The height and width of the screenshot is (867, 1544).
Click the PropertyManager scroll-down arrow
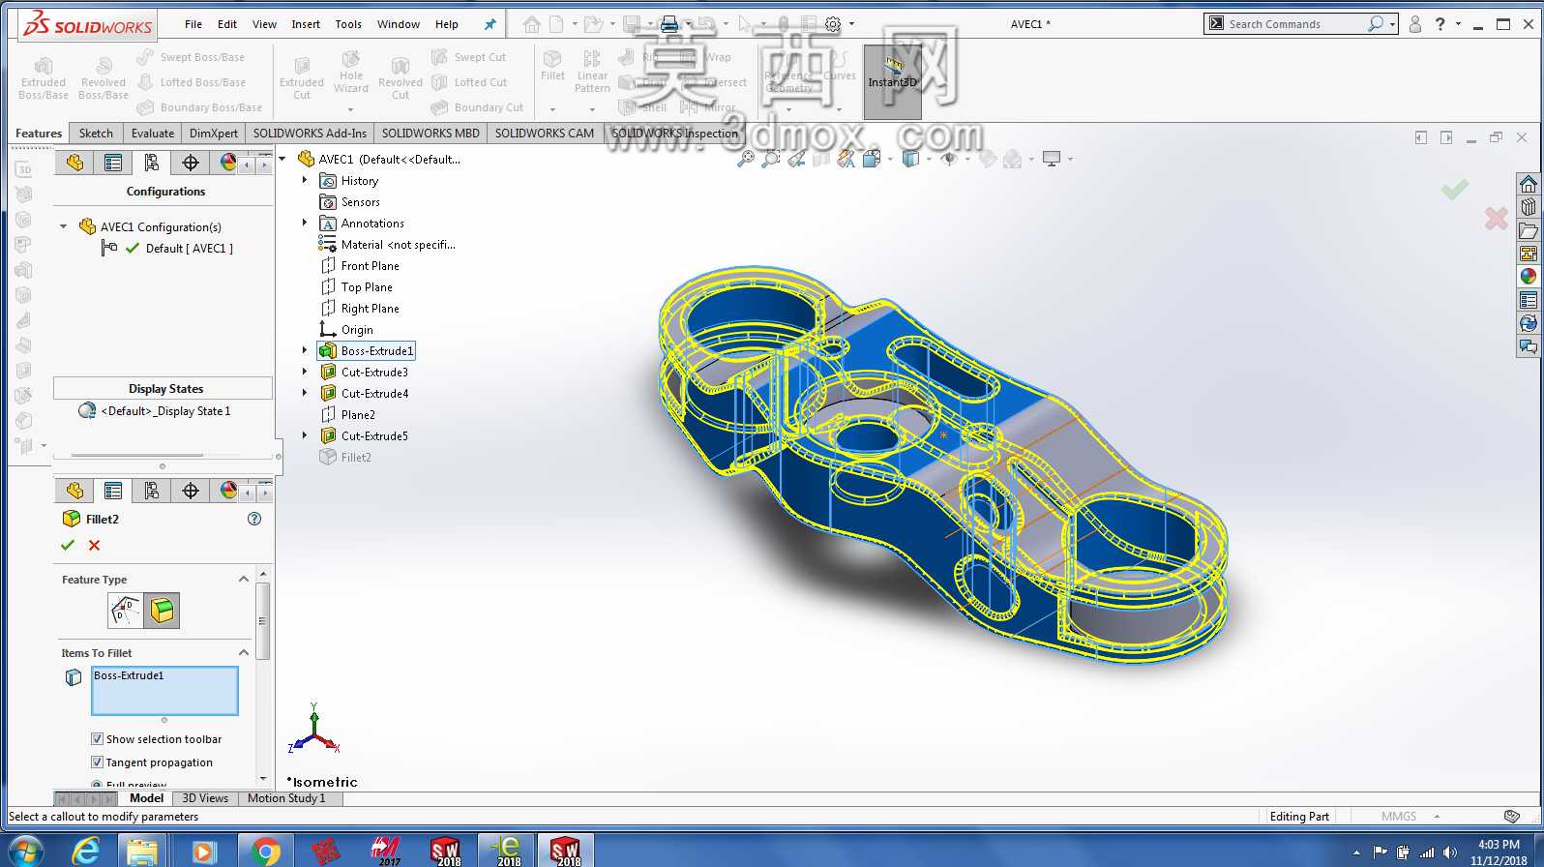click(263, 778)
